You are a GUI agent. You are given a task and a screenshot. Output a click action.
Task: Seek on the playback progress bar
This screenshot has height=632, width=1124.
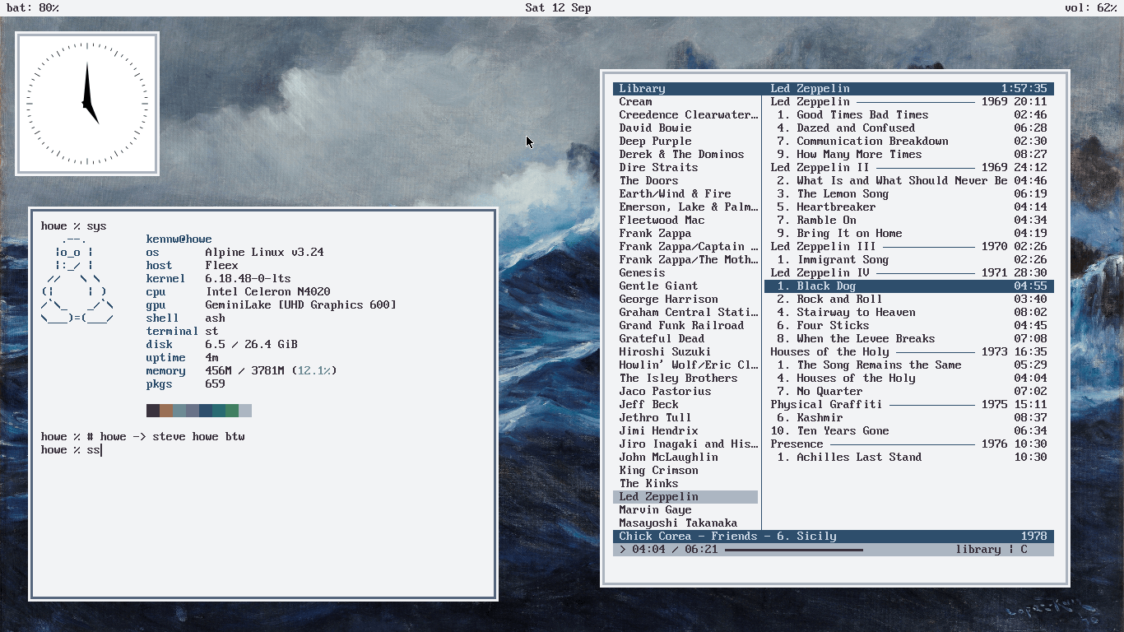[794, 550]
